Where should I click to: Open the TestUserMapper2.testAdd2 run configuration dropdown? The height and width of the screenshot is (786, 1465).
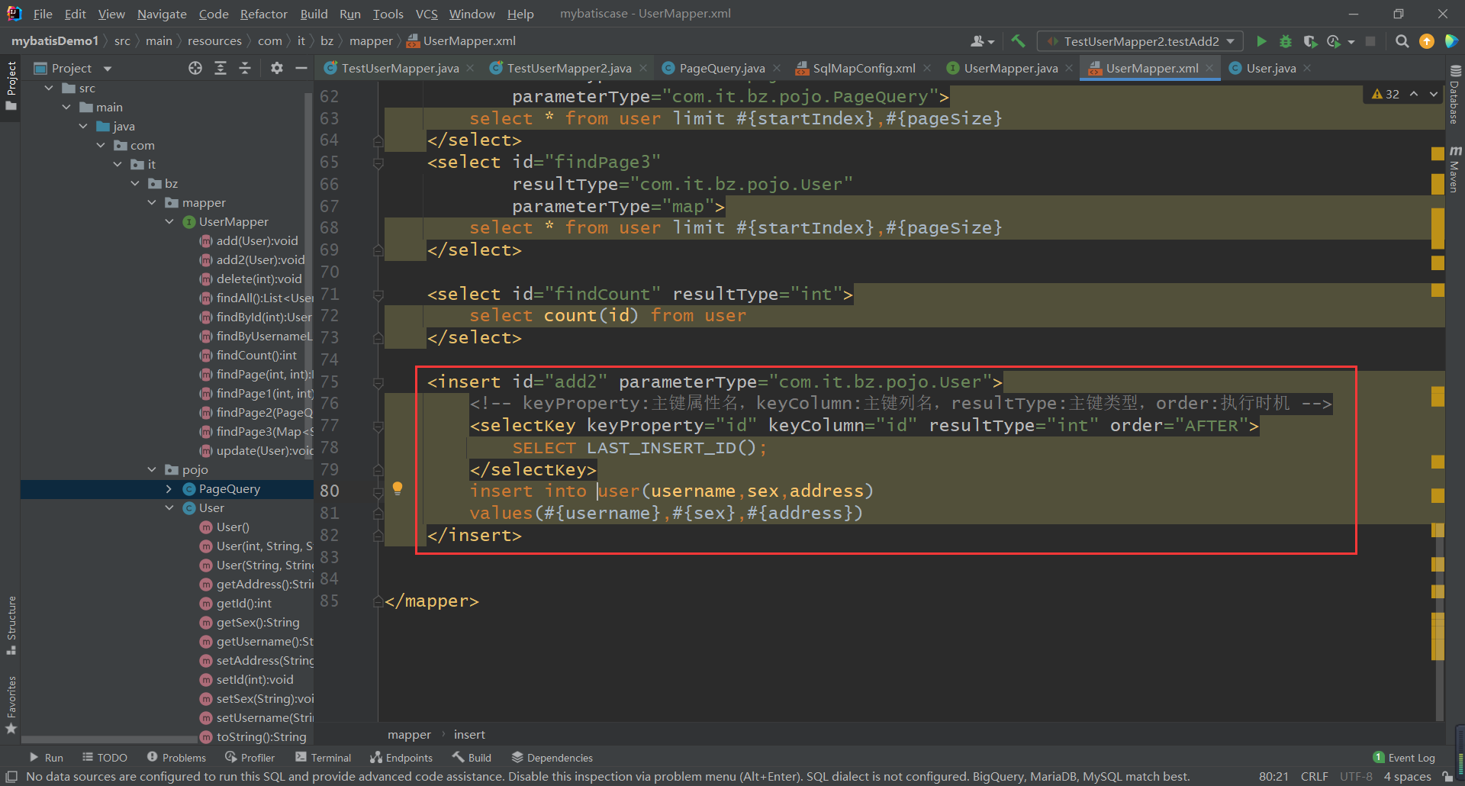tap(1141, 41)
